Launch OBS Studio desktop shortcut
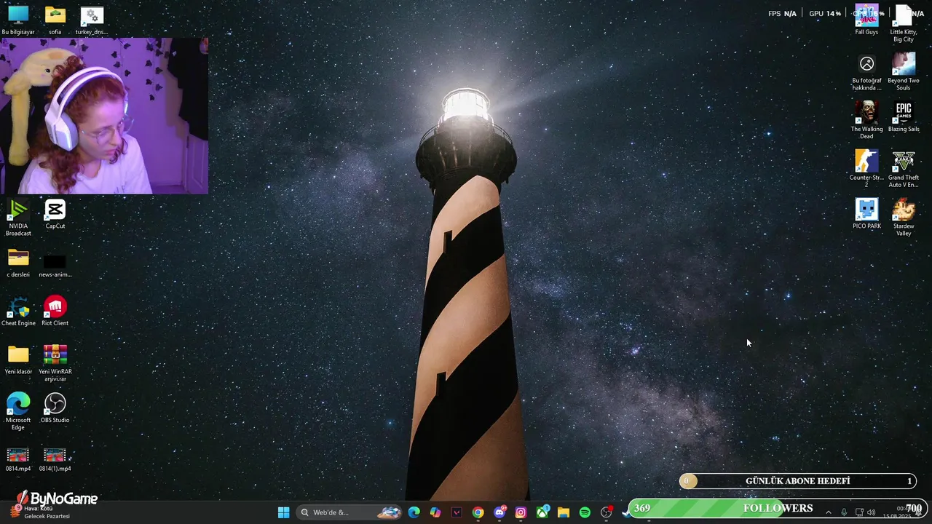Screen dimensions: 932x524 tap(55, 408)
